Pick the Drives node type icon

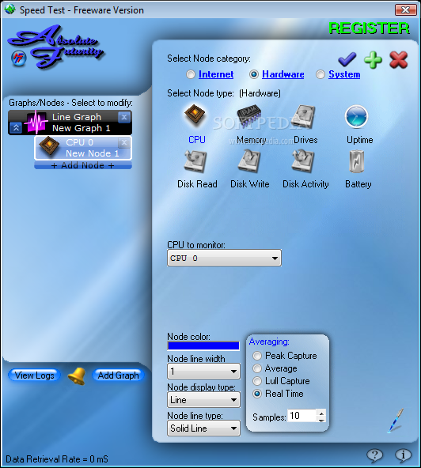coord(303,116)
